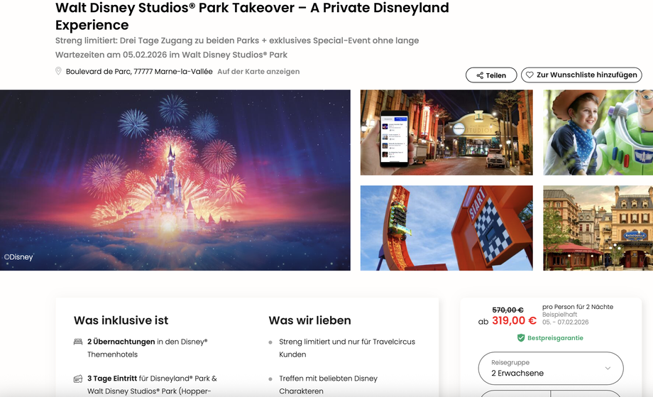
Task: Add the offer via Zur Wunschliste hinzufügen
Action: pyautogui.click(x=581, y=75)
